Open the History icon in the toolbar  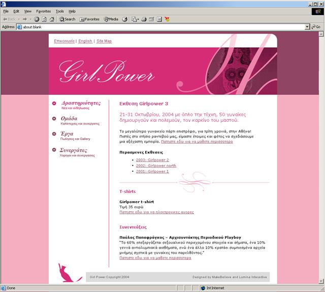[125, 19]
